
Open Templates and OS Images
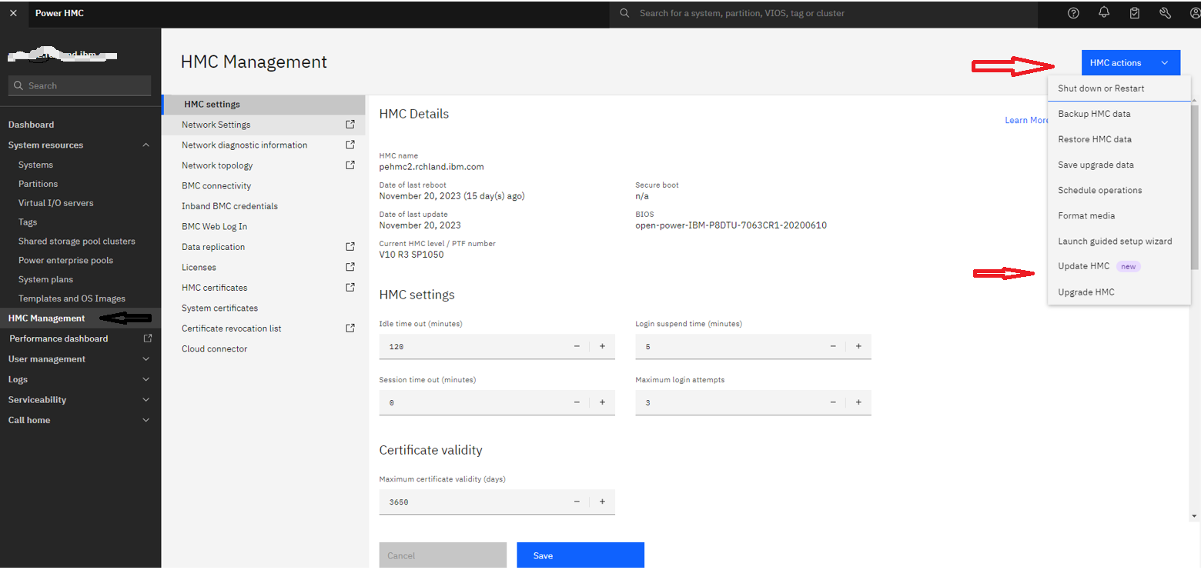[x=72, y=298]
